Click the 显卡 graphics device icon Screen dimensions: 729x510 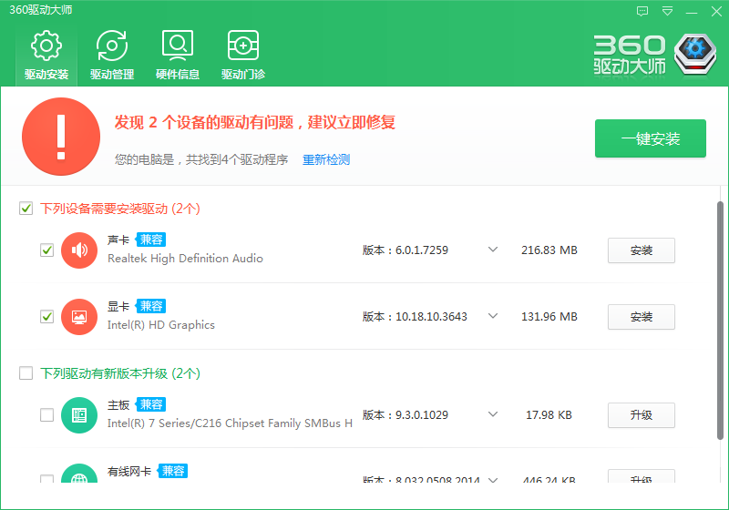(x=79, y=317)
